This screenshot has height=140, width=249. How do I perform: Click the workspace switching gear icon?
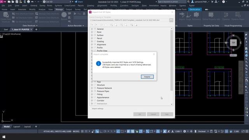(184, 131)
